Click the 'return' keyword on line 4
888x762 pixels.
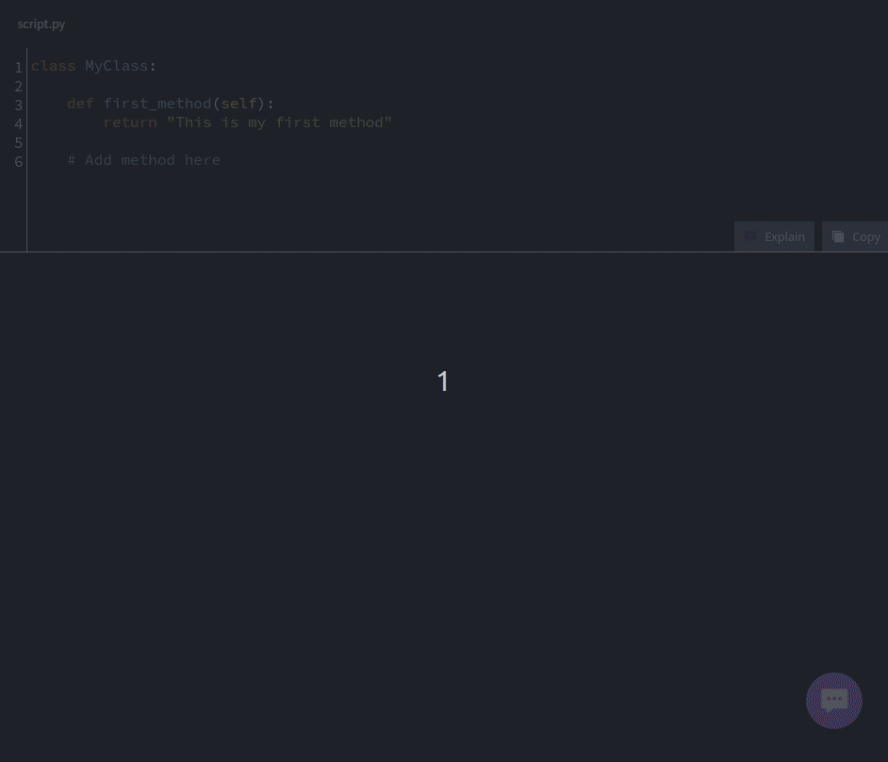[x=130, y=122]
